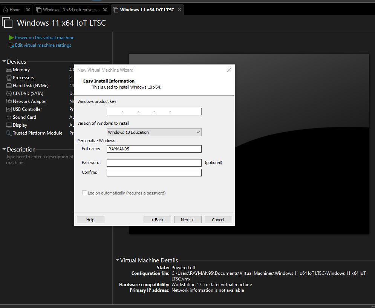Toggle Log on automatically checkbox
Image resolution: width=375 pixels, height=308 pixels.
(84, 193)
